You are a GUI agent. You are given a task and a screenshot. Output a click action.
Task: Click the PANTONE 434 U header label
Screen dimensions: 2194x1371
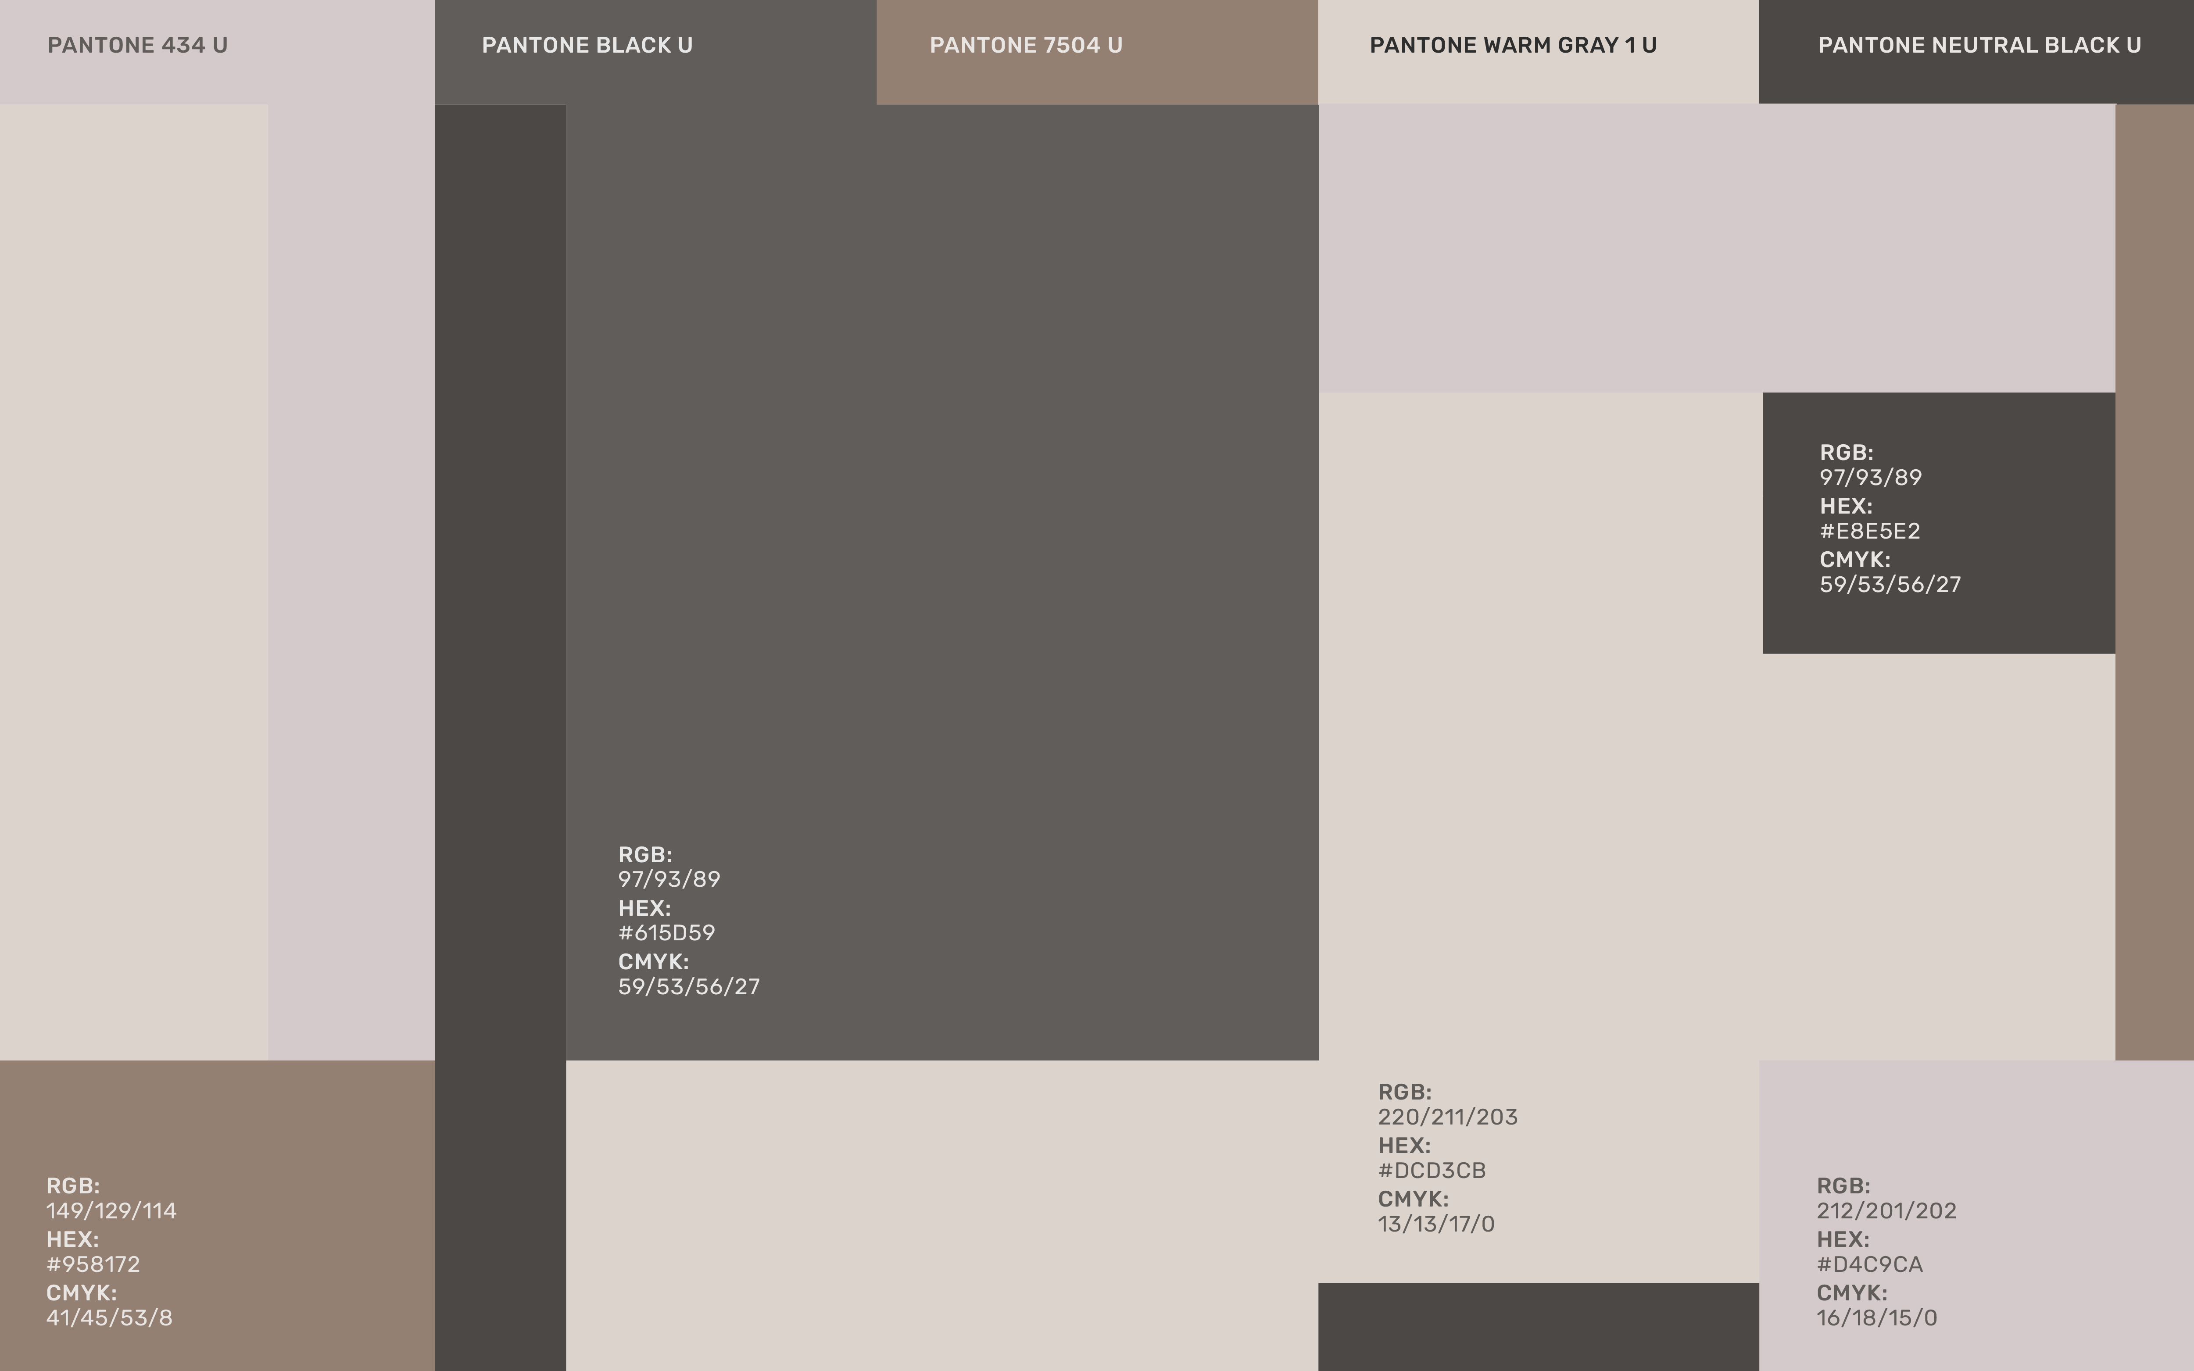point(138,45)
